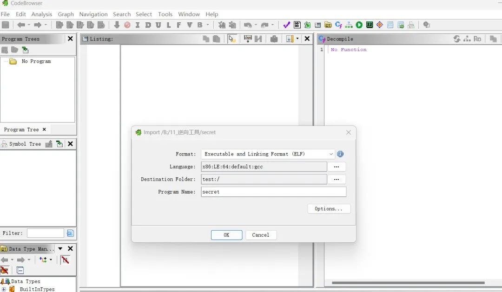Open dropdown next to back navigation arrow
The width and height of the screenshot is (502, 292).
pyautogui.click(x=29, y=25)
